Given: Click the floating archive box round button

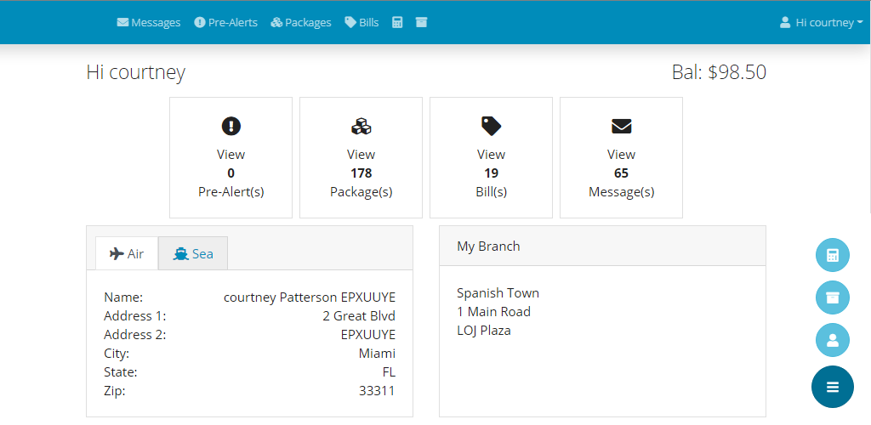Looking at the screenshot, I should (x=832, y=297).
